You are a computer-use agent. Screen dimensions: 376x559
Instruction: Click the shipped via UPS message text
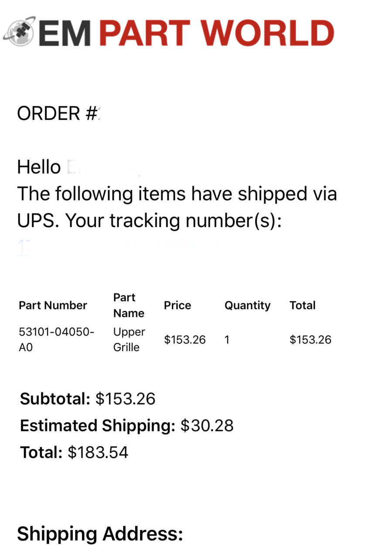coord(177,207)
